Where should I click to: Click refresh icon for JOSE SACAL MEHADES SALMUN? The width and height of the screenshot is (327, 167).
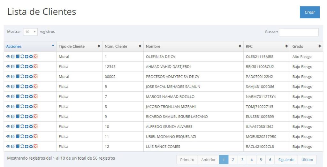22,87
